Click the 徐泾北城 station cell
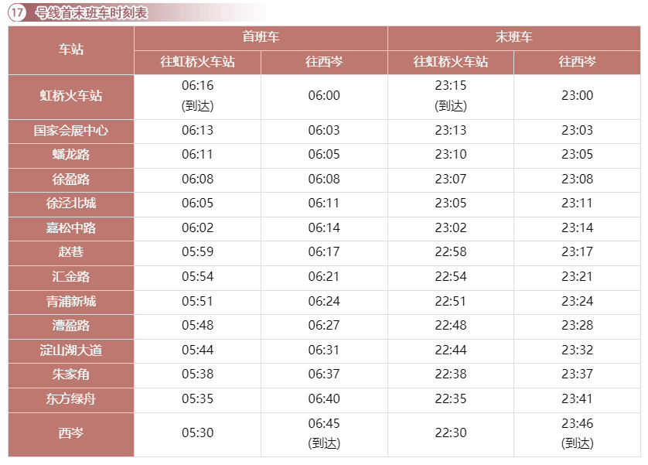The image size is (648, 465). pos(71,203)
